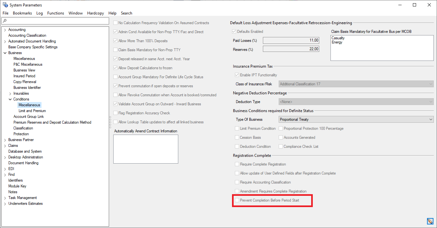Expand the Accounting tree node

click(5, 30)
